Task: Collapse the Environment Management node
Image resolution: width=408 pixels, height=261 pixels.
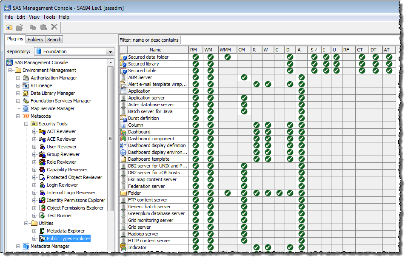Action: click(10, 71)
